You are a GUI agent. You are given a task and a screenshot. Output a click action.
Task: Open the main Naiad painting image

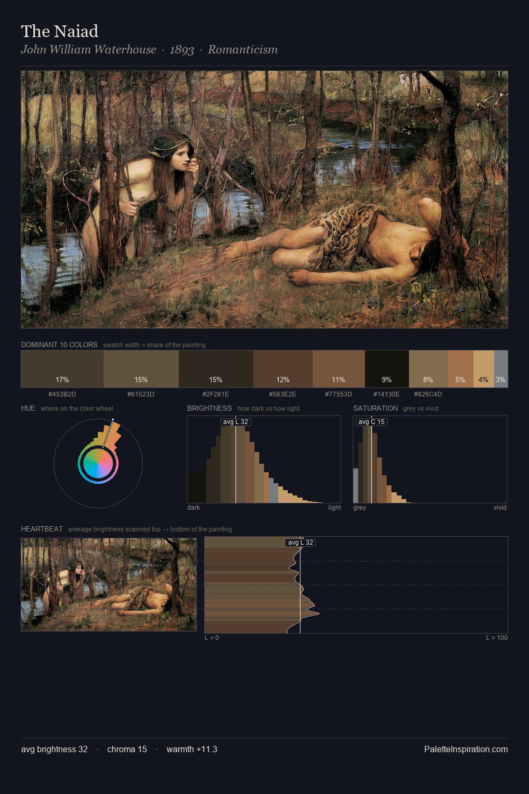(x=264, y=200)
